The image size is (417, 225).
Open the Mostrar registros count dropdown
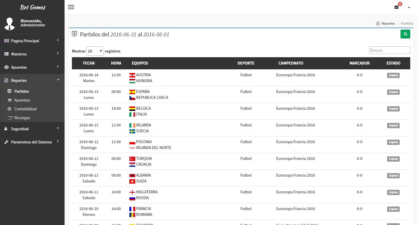[x=95, y=51]
